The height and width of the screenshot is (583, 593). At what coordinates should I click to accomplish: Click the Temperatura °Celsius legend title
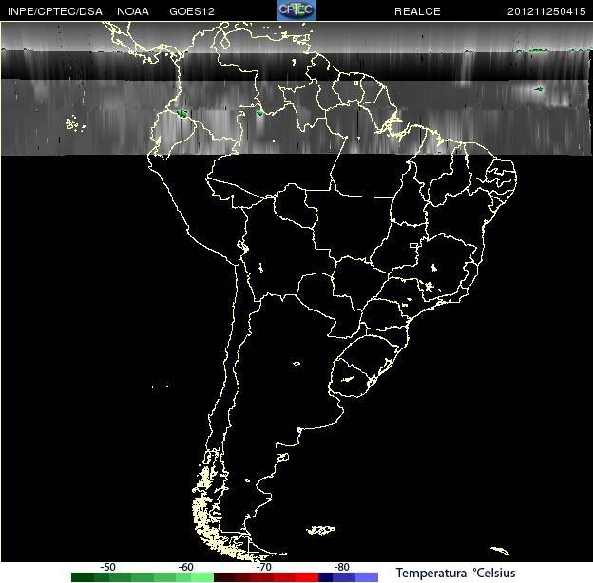click(455, 573)
